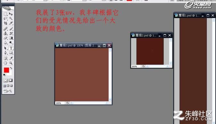The height and width of the screenshot is (124, 216).
Task: Reset to default black and white colors
Action: pos(4,75)
